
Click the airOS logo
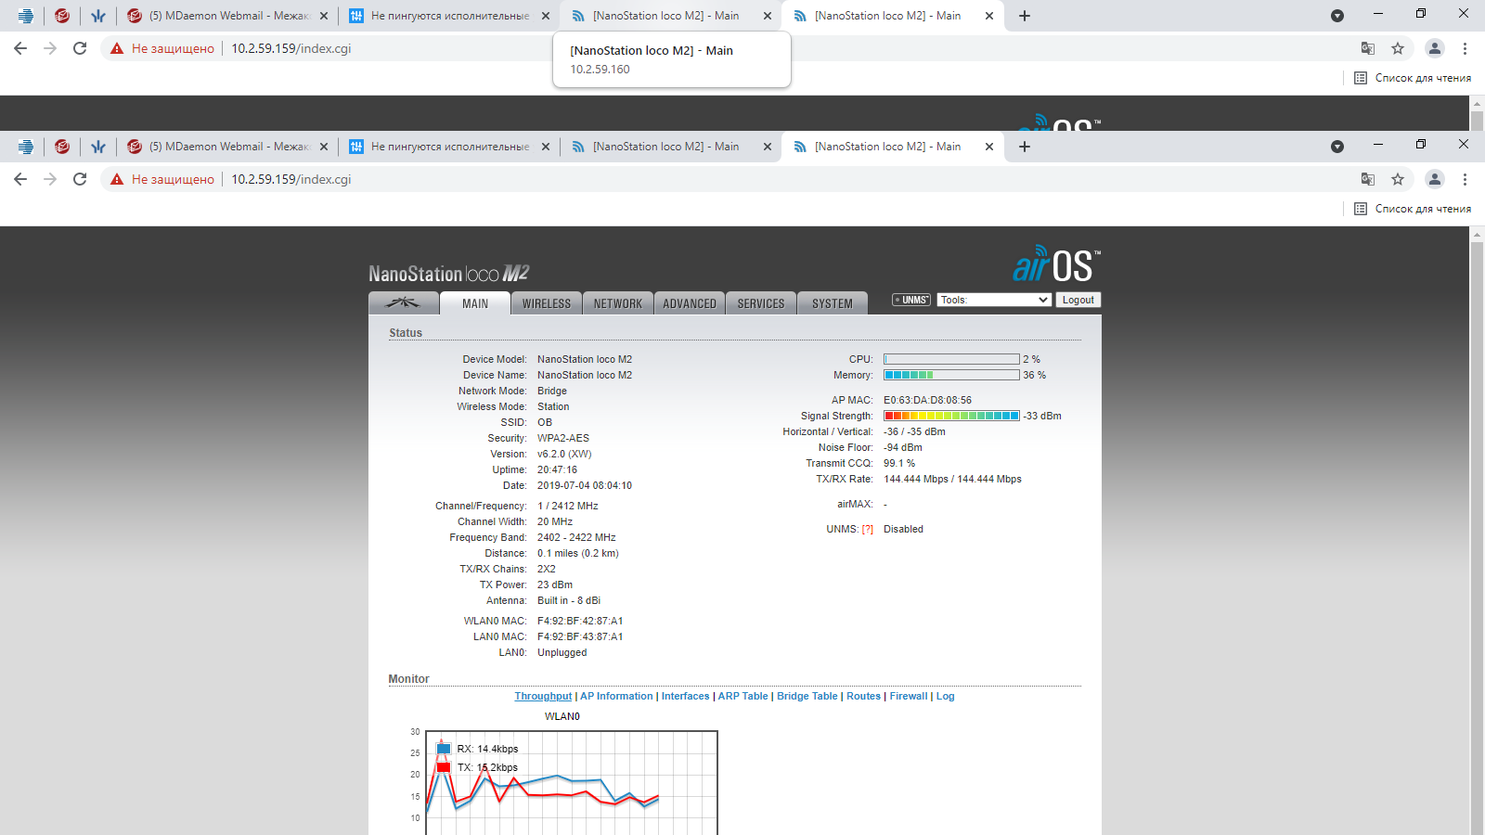(1056, 265)
